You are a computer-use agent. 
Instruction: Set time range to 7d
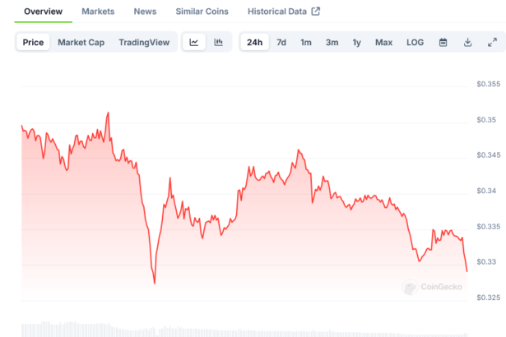(281, 42)
